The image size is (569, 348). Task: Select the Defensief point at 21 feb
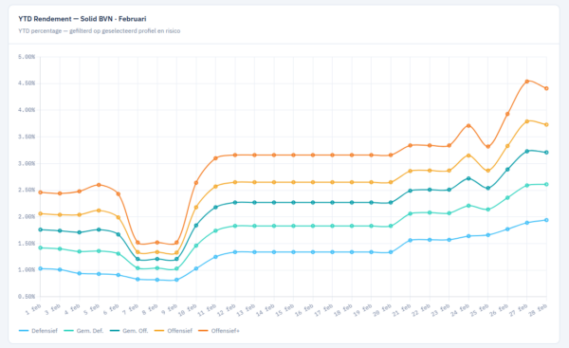point(410,240)
